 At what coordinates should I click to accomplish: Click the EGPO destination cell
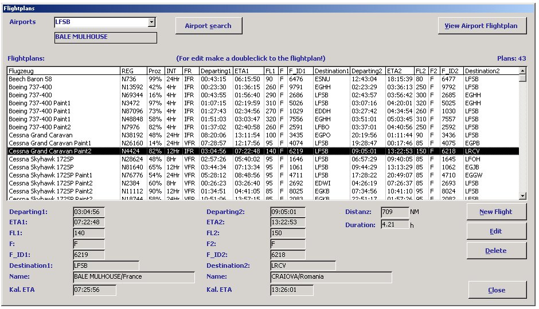click(x=322, y=135)
